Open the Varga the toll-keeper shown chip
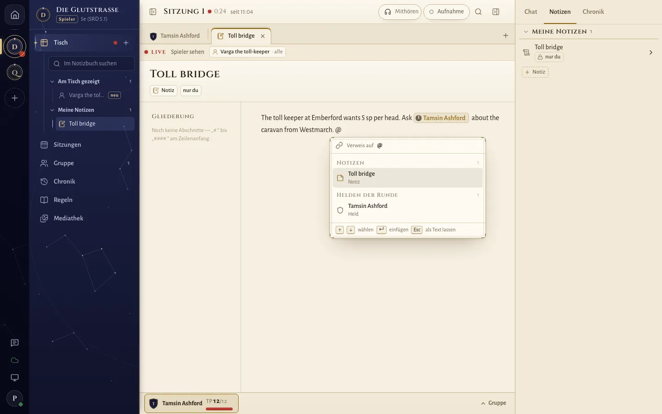This screenshot has height=414, width=662. click(247, 52)
